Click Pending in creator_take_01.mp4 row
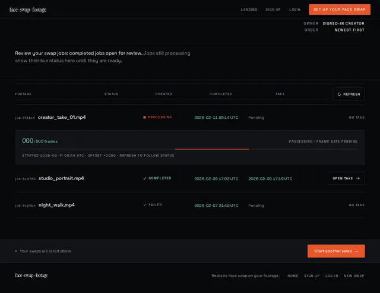The image size is (380, 293). tap(256, 118)
